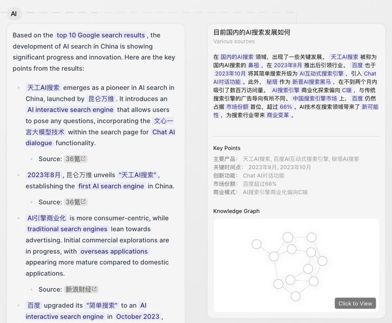The image size is (392, 323).
Task: Open 36氪 source icon below first AI search engine
Action: pyautogui.click(x=83, y=202)
